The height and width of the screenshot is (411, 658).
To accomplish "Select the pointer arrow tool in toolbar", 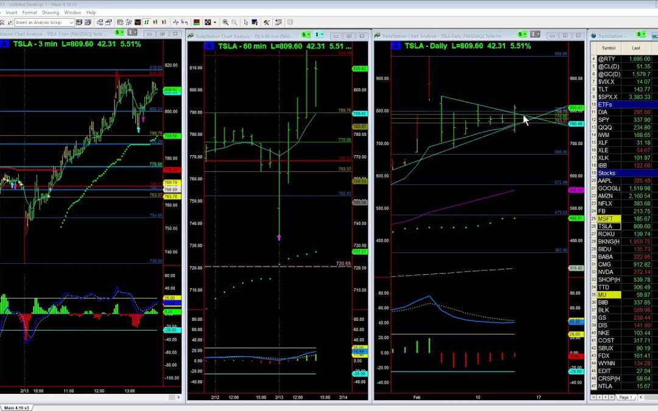I will (246, 23).
